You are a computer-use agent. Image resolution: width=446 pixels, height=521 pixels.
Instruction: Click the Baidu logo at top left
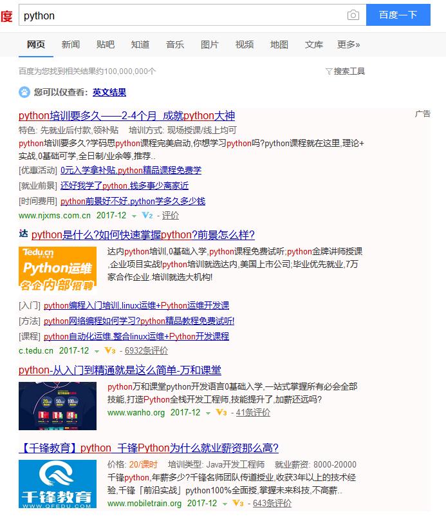6,16
